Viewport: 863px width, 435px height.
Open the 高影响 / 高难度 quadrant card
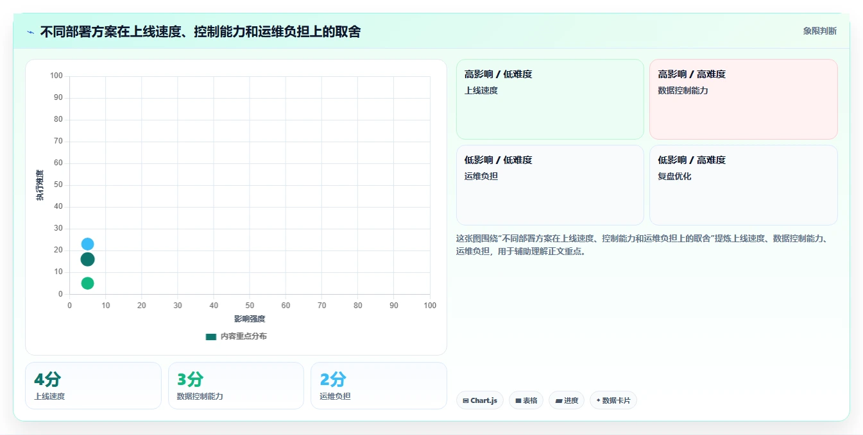pos(743,99)
